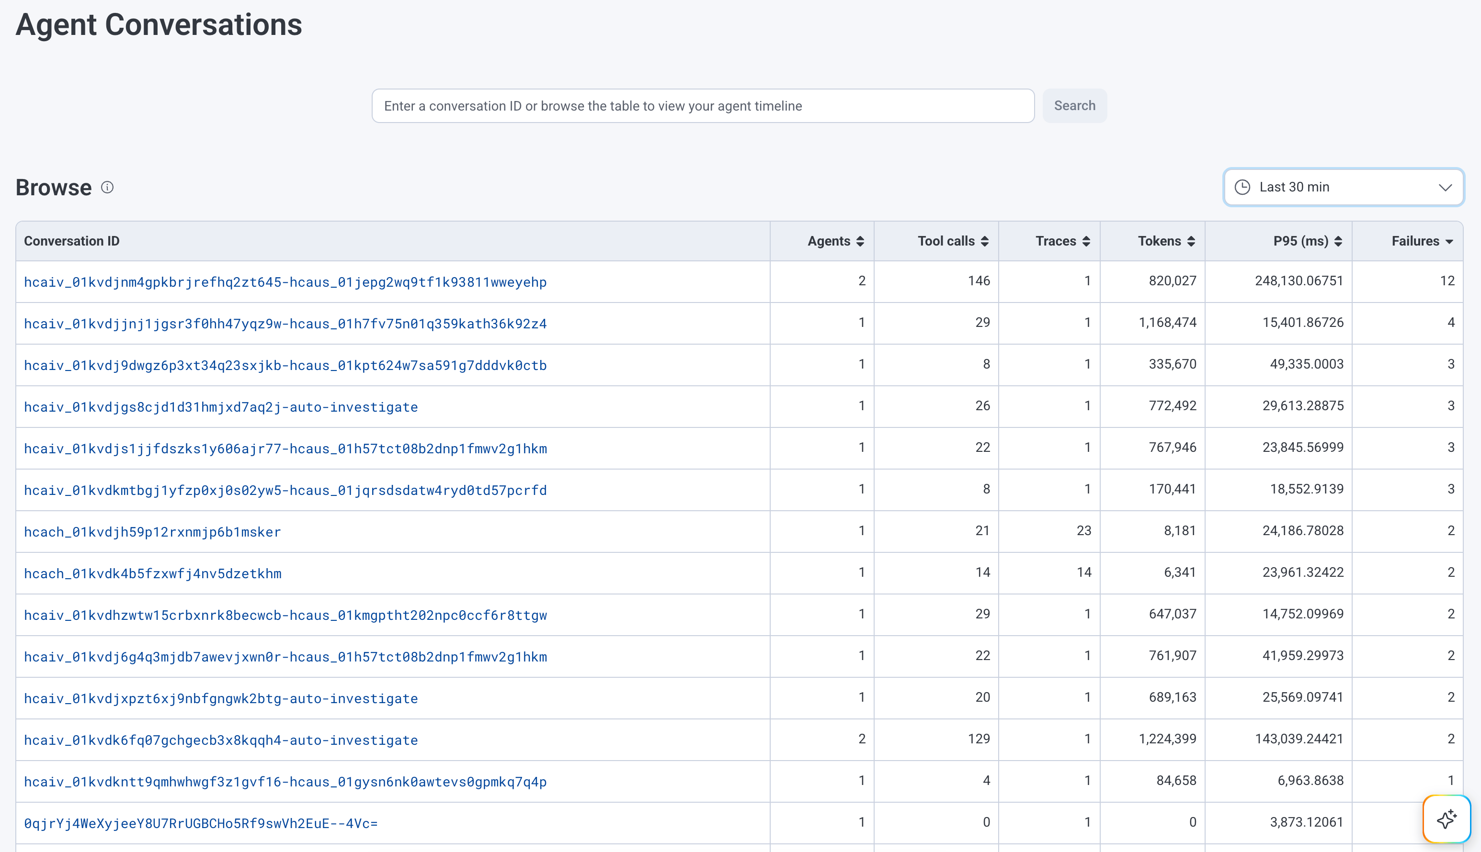Sort by P95 (ms) column arrows
The height and width of the screenshot is (852, 1481).
click(x=1338, y=241)
